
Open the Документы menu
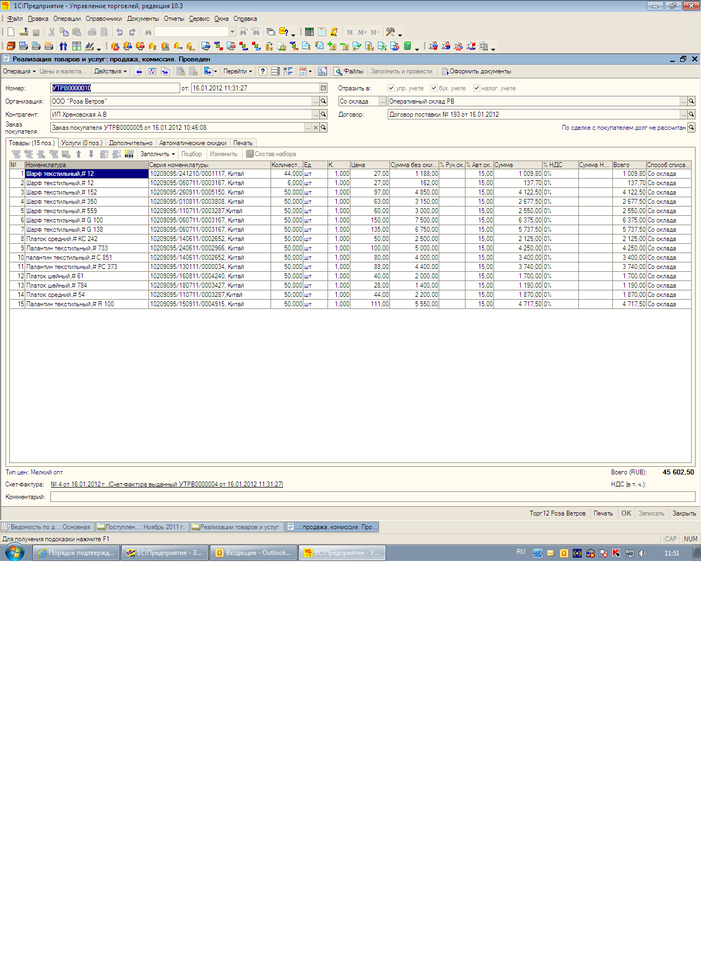pyautogui.click(x=143, y=19)
